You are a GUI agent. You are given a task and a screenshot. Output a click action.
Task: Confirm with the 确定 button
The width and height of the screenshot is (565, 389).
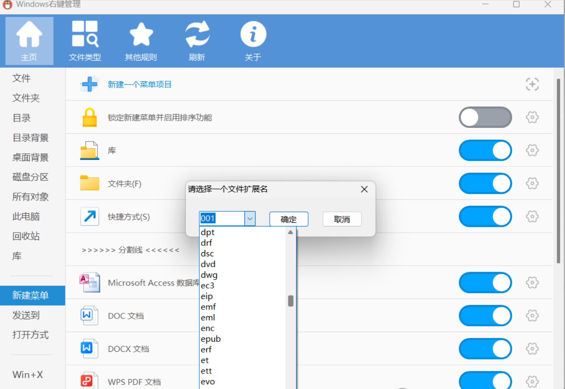pyautogui.click(x=289, y=219)
